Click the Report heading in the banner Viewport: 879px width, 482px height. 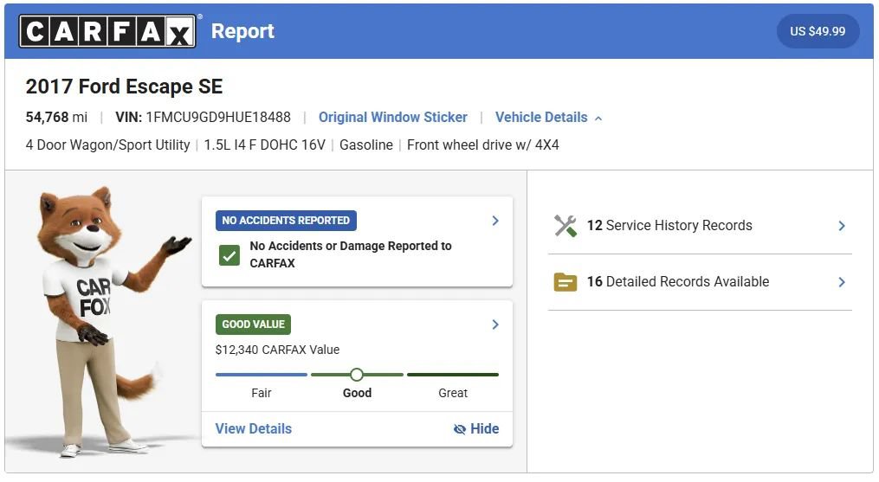(x=242, y=31)
